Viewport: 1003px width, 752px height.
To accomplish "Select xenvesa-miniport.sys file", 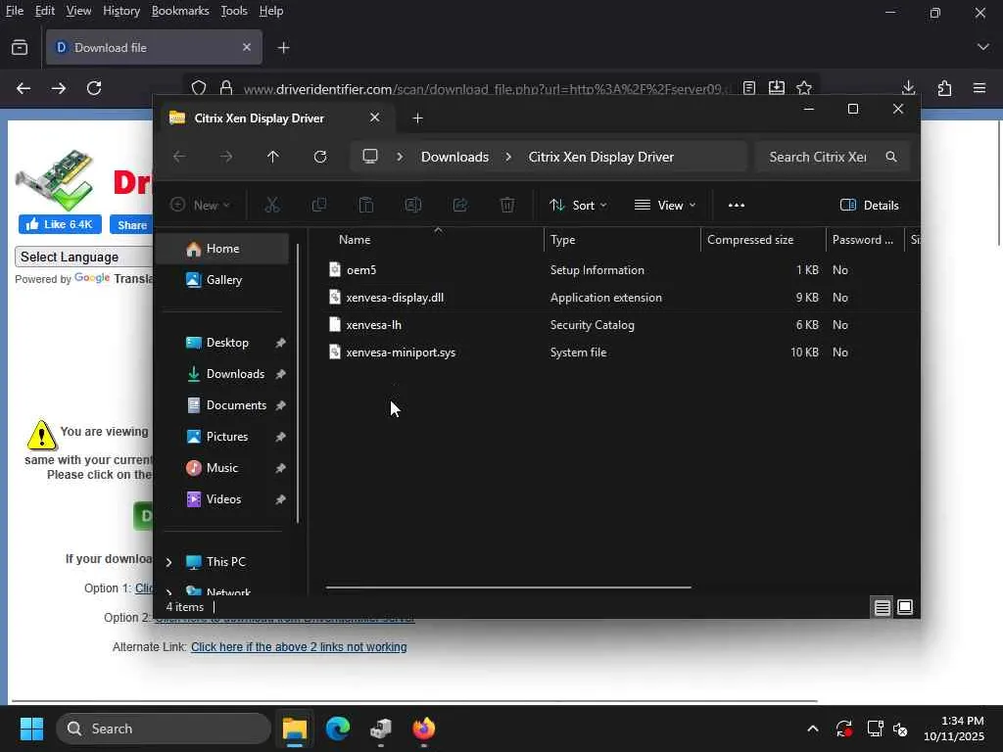I will click(401, 352).
